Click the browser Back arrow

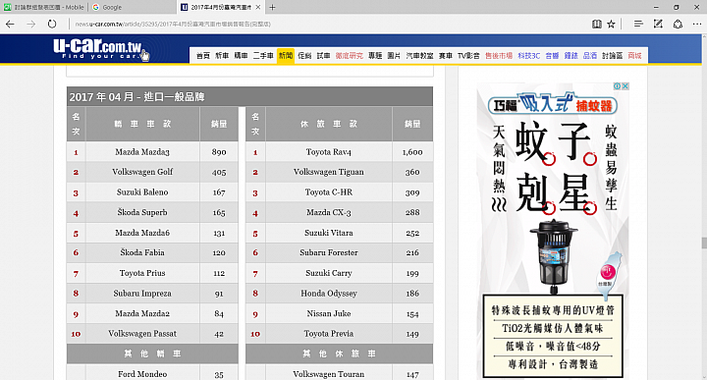click(10, 24)
